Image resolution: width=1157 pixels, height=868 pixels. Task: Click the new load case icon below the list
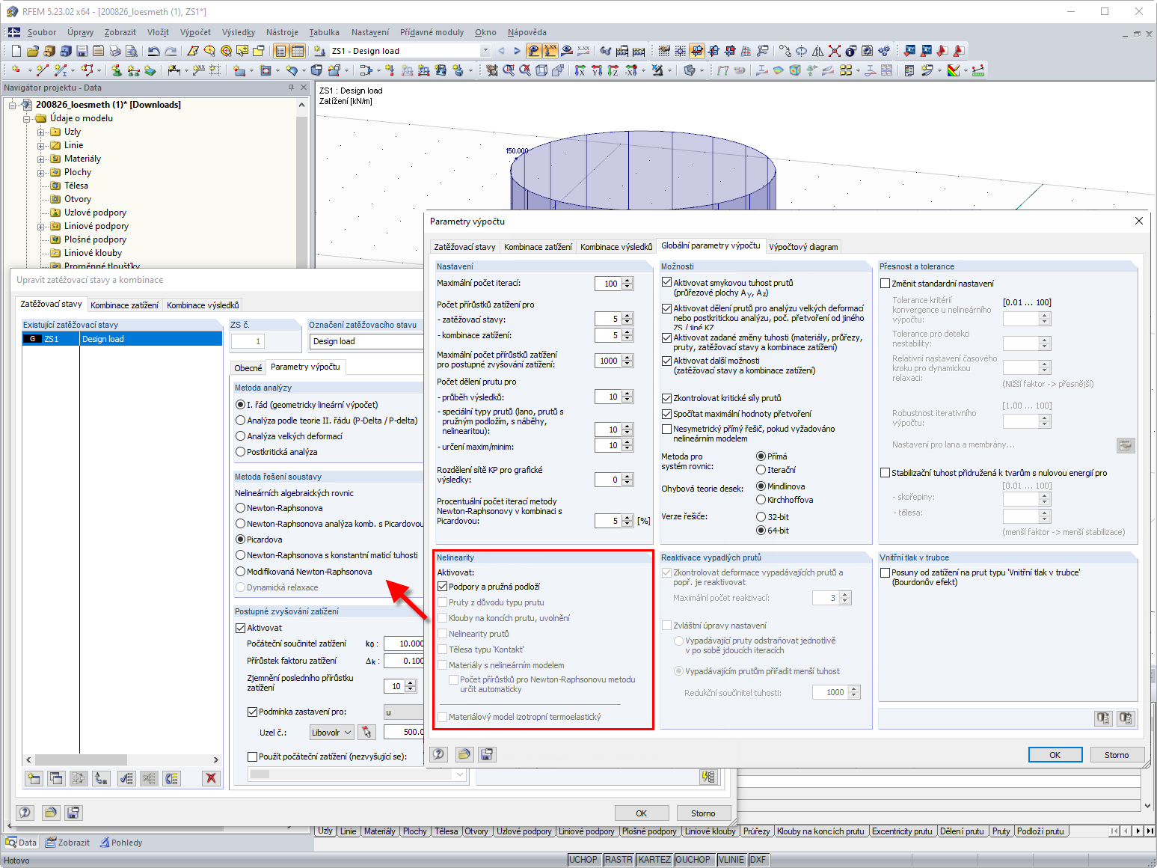tap(34, 778)
